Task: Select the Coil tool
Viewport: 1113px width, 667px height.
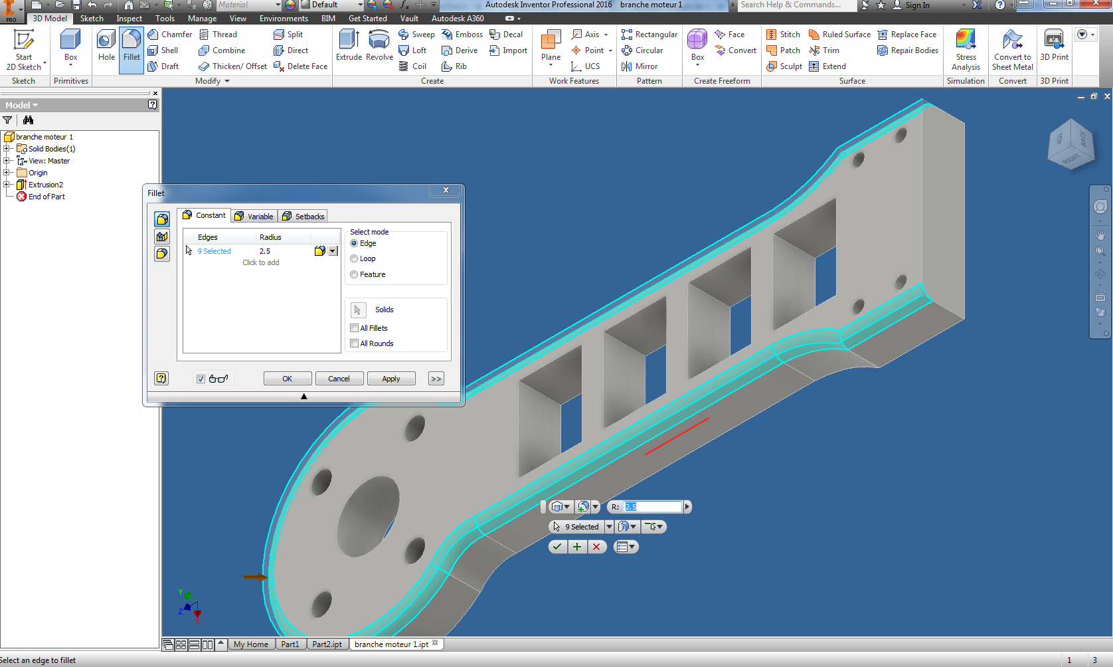Action: pyautogui.click(x=412, y=66)
